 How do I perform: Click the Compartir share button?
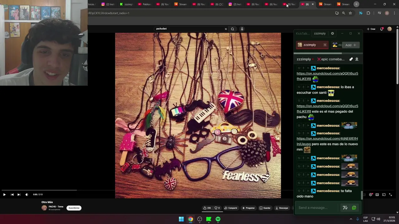231,208
